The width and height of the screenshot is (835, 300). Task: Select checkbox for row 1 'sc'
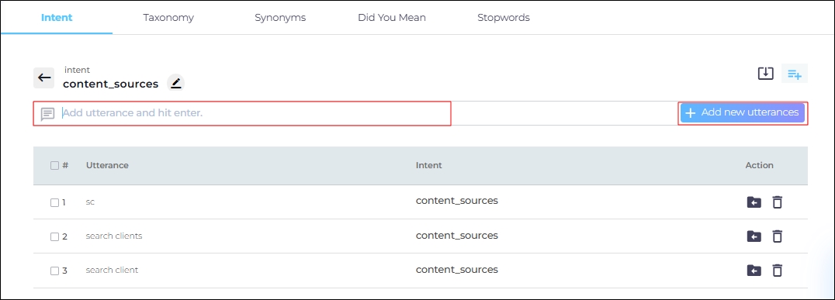[x=54, y=202]
